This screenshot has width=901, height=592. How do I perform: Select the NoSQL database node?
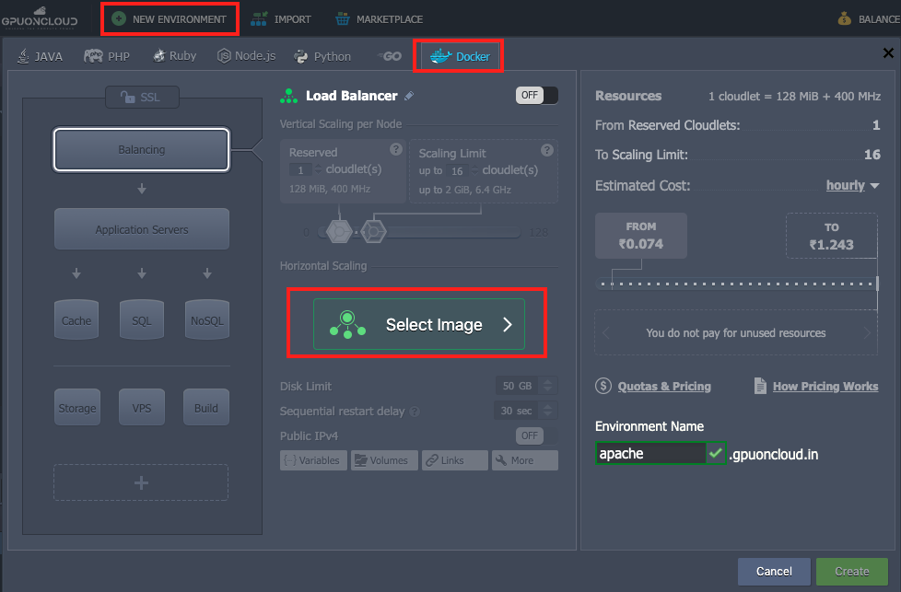206,319
